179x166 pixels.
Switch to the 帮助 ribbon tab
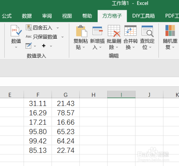point(87,16)
